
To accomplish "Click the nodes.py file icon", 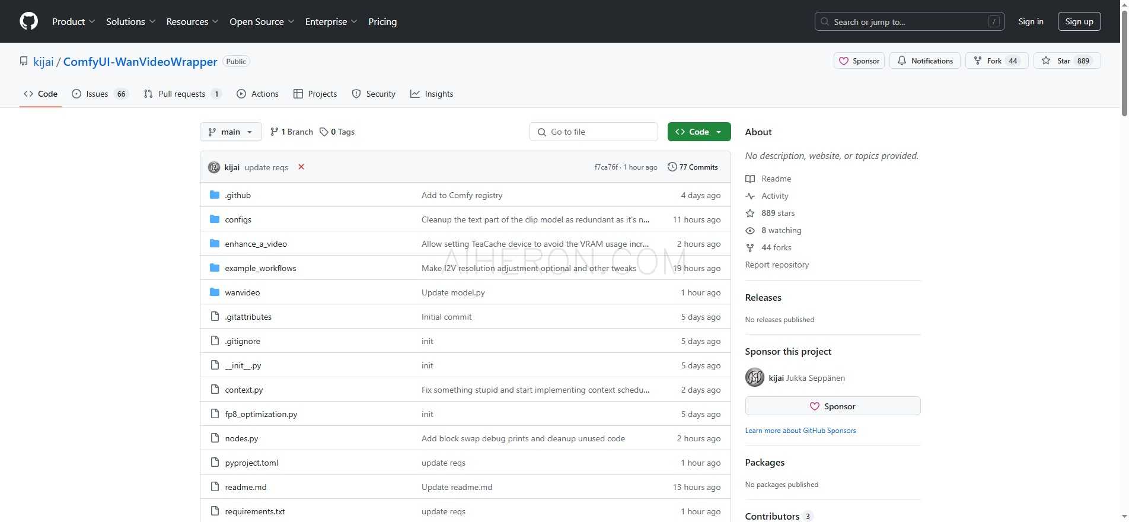I will pos(215,438).
